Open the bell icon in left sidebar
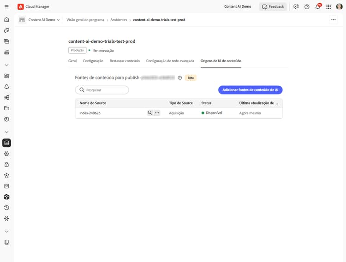 coord(6,87)
